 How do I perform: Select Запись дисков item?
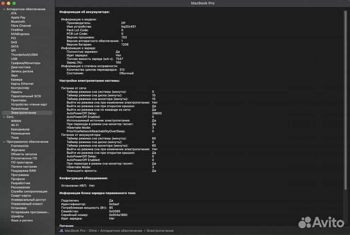pyautogui.click(x=22, y=71)
